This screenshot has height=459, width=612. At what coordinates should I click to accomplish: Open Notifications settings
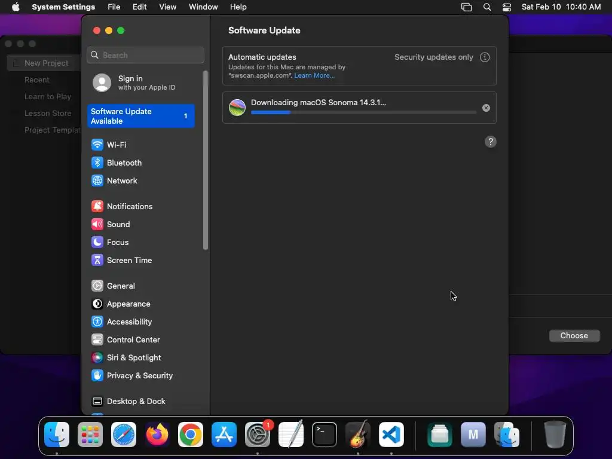(x=141, y=206)
